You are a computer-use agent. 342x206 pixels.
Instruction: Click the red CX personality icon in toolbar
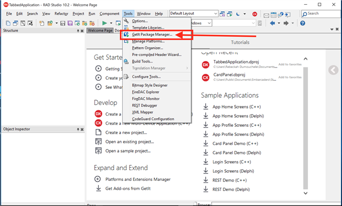(x=254, y=14)
